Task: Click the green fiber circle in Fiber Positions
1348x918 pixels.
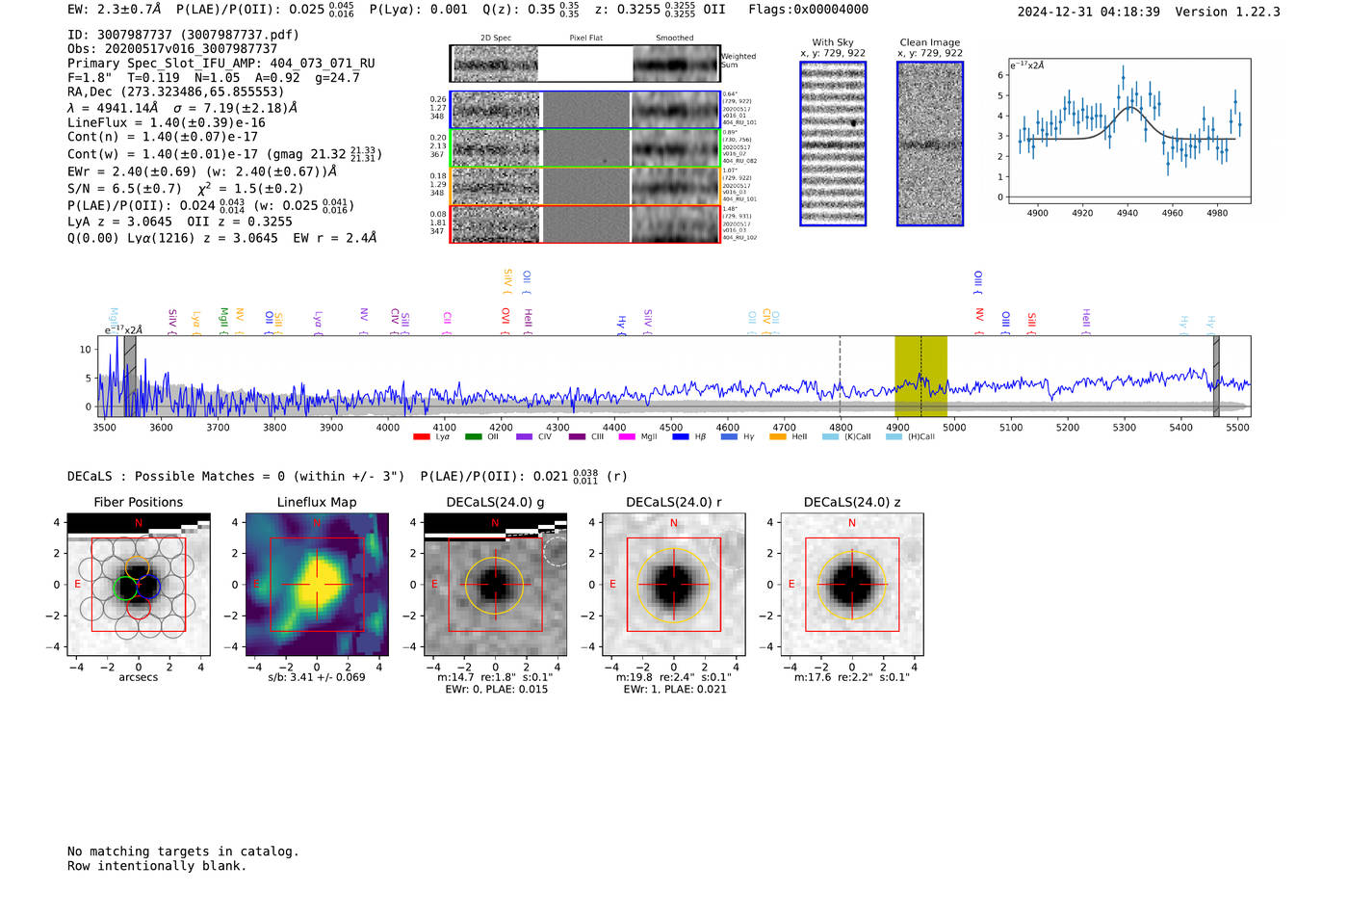Action: click(x=126, y=588)
